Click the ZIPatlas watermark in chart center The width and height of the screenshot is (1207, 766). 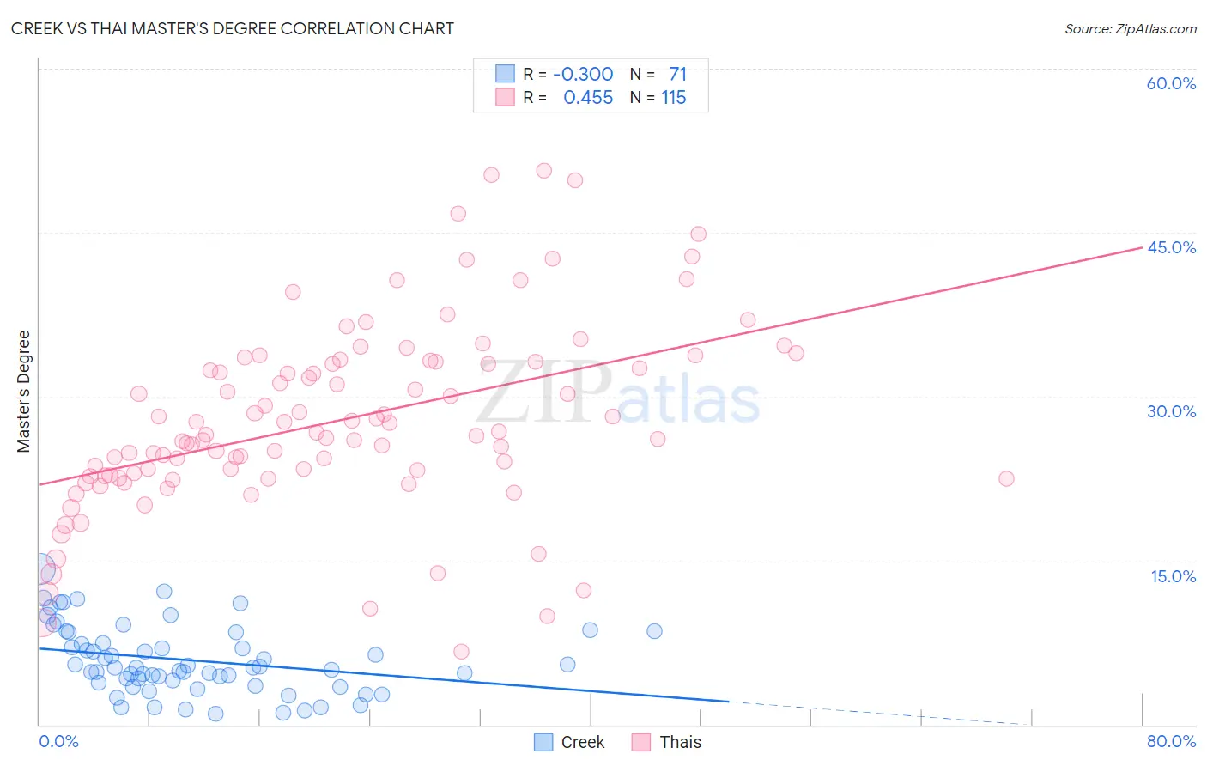coord(618,393)
